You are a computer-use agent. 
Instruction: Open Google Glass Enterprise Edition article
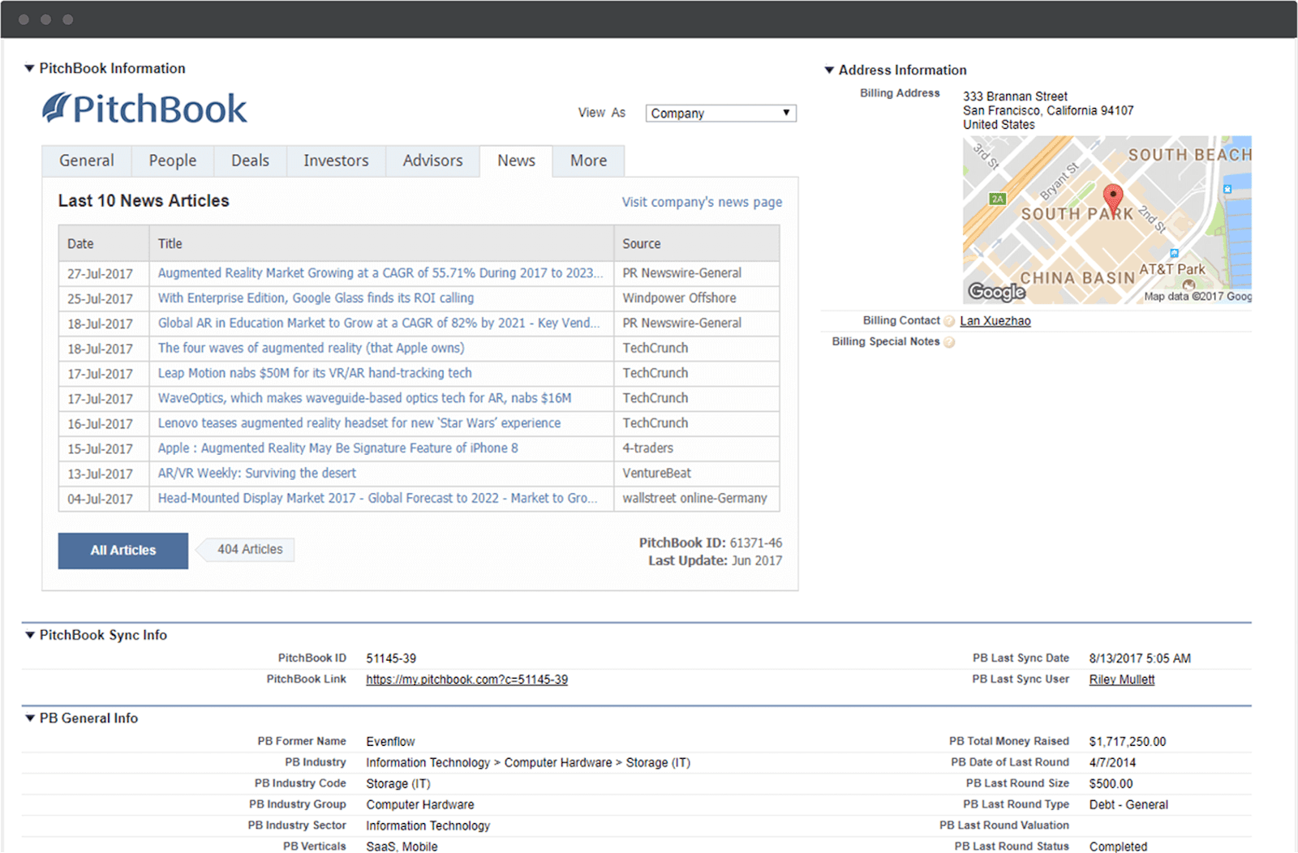[x=316, y=298]
